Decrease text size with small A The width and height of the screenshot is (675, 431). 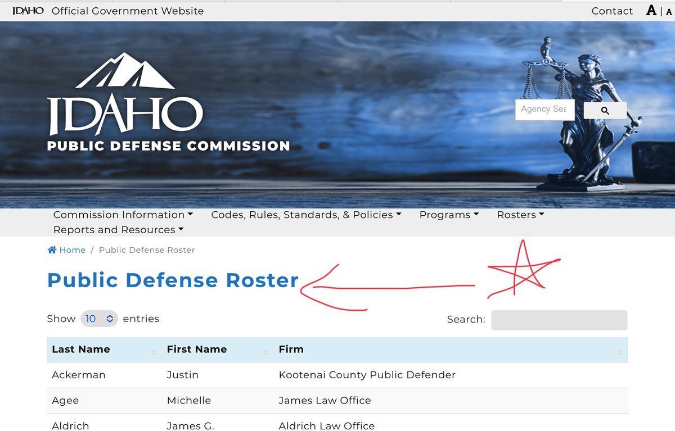(669, 12)
